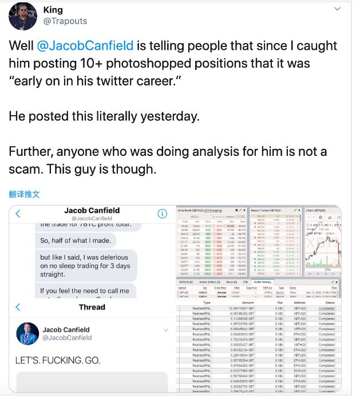
Task: Open the Stops tab
Action: click(232, 282)
